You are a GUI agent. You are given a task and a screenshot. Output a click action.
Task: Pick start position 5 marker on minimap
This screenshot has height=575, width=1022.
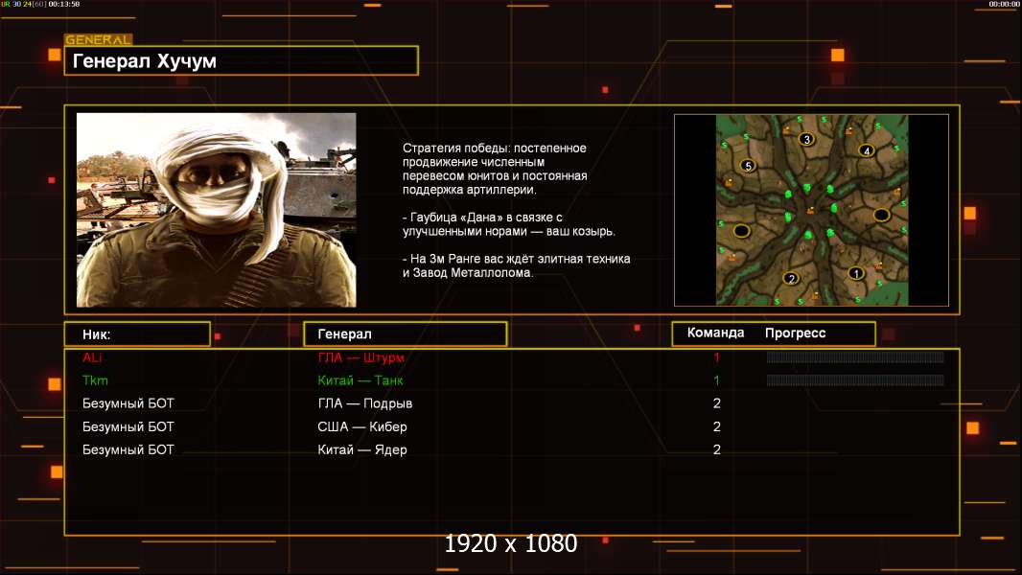748,166
